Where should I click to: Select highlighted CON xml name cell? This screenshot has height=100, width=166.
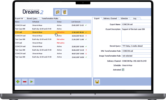(x=19, y=32)
